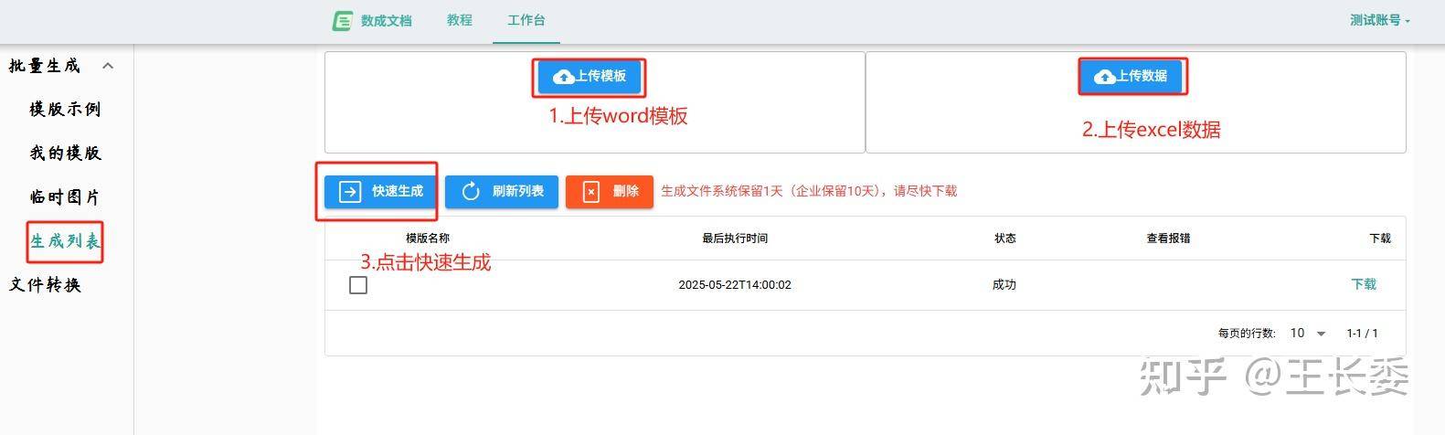Click the 刷新列表 refresh button

click(502, 191)
